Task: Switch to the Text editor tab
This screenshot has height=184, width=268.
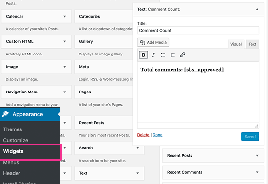Action: 252,44
